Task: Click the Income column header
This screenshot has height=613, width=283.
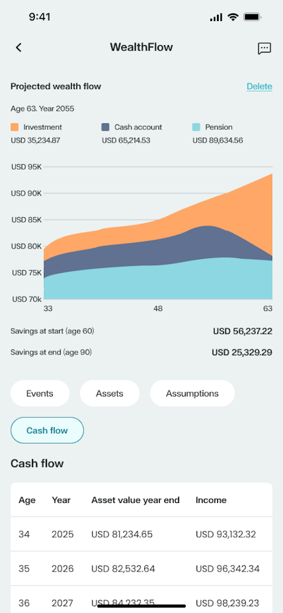Action: (x=211, y=500)
